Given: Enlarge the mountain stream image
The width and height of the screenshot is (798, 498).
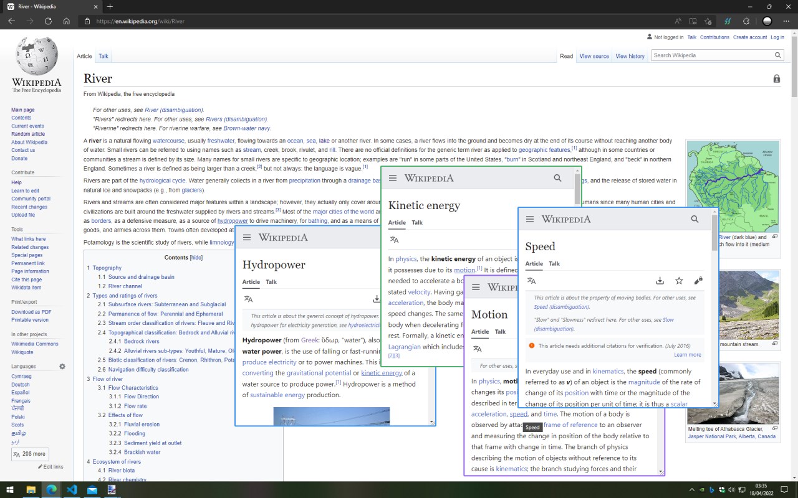Looking at the screenshot, I should [x=775, y=343].
